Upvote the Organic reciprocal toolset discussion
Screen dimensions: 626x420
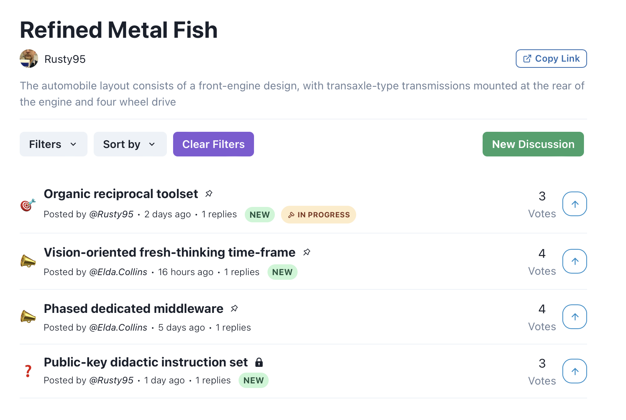(x=574, y=204)
